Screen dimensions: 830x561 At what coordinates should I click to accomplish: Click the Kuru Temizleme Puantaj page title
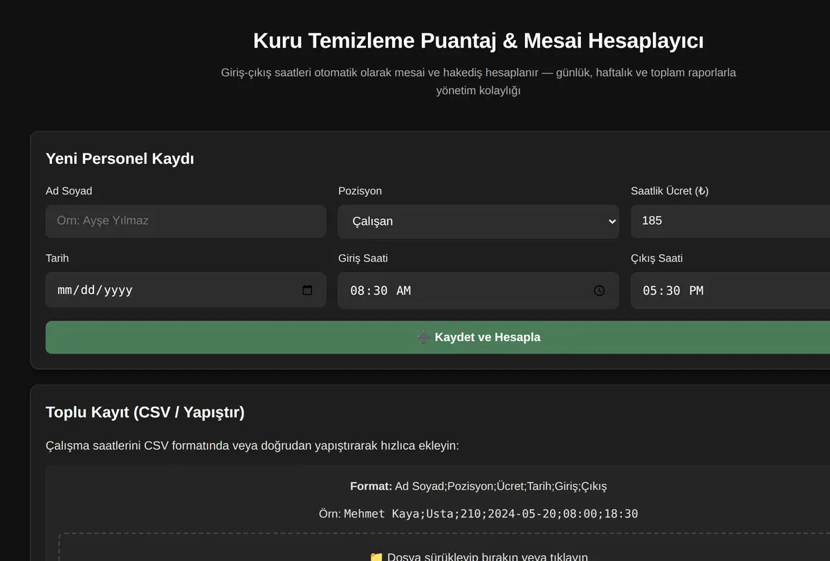click(x=479, y=41)
